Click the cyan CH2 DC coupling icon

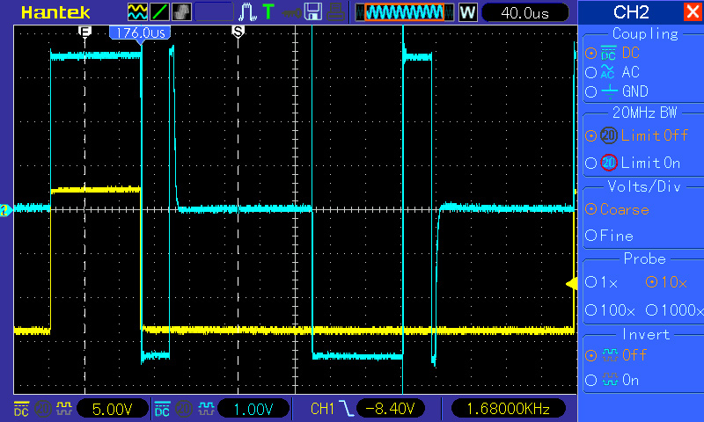(x=162, y=409)
